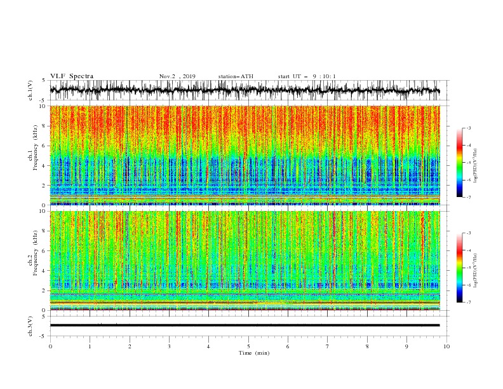Click the log(PSD) label beside ch.1 colorbar

click(476, 166)
